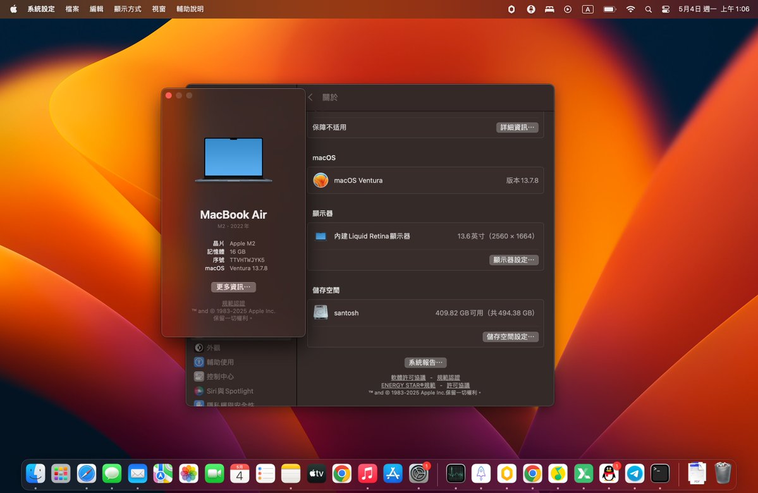Open Terminal from the Dock

coord(660,473)
